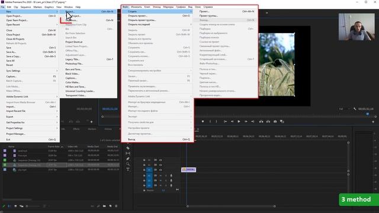Screen dimensions: 379x213
Task: Click the Extract button
Action: (268, 121)
